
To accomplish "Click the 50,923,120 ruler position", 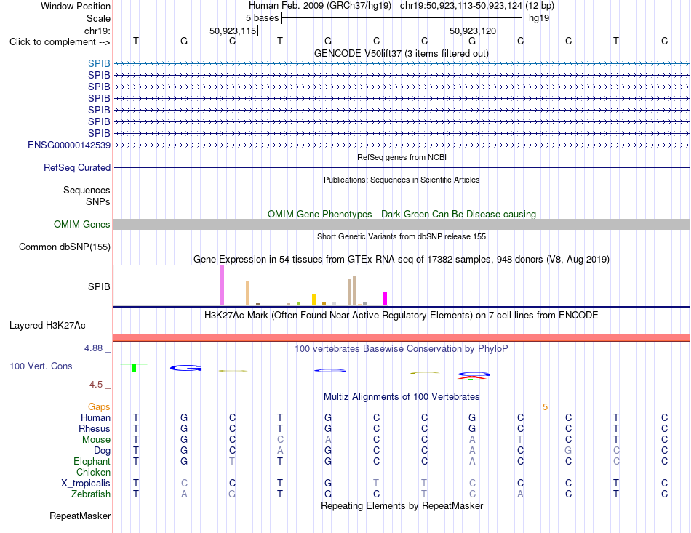I will (x=473, y=31).
